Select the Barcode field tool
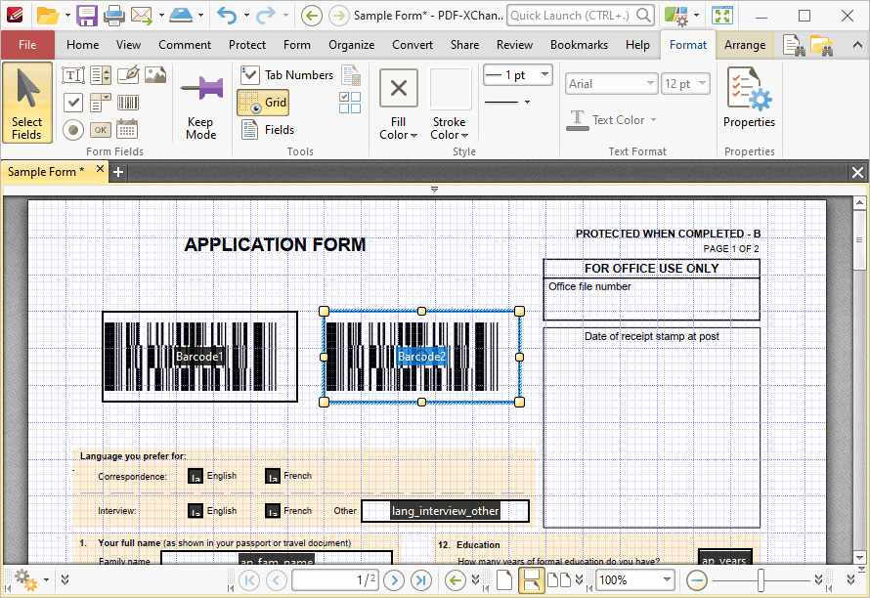 tap(128, 102)
